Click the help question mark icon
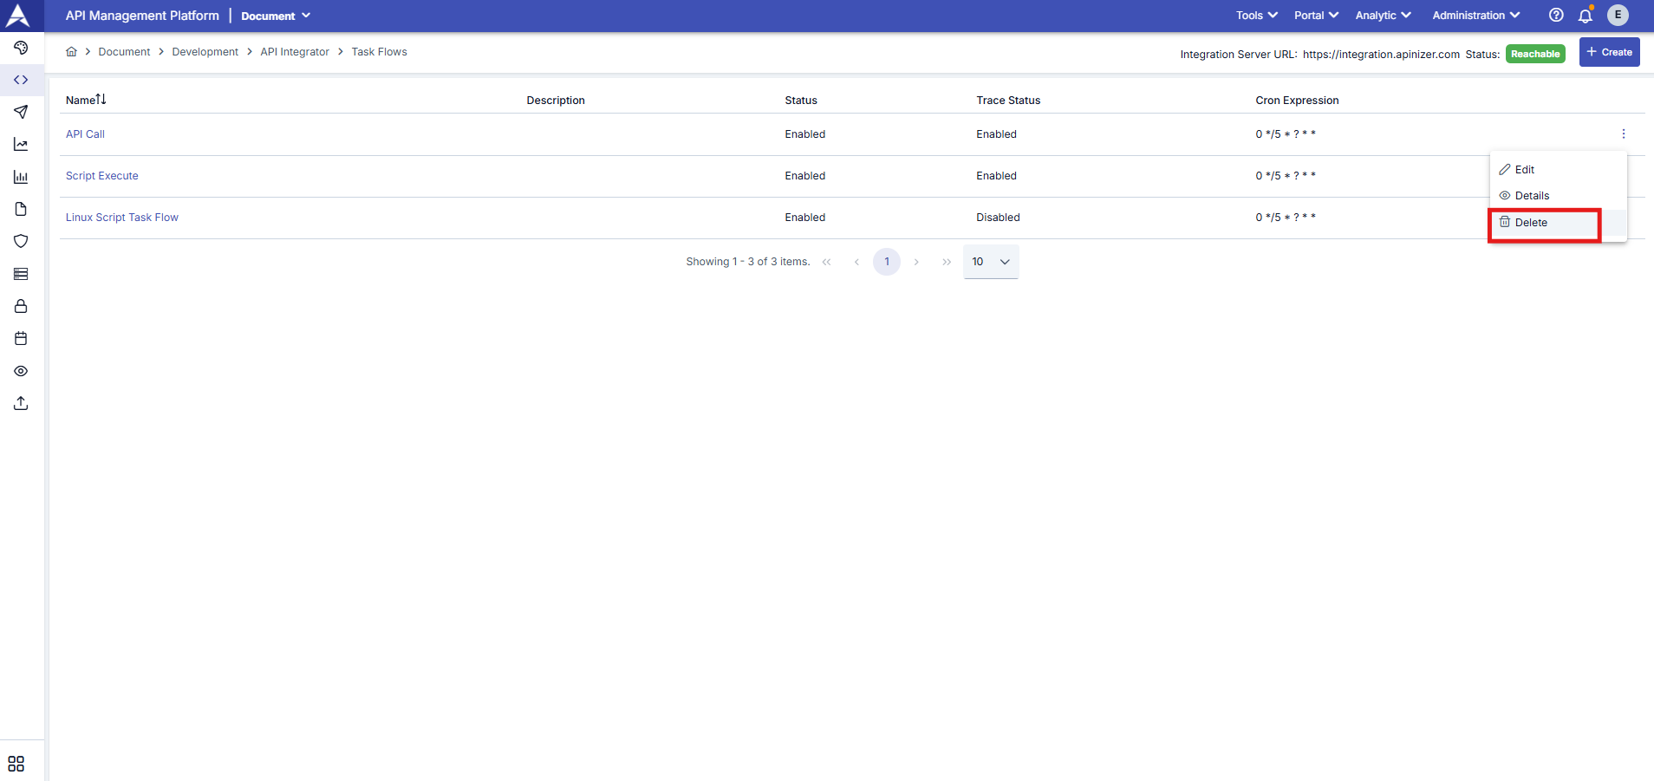This screenshot has height=781, width=1654. tap(1556, 16)
